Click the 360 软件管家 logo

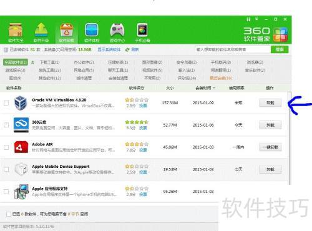(x=266, y=34)
